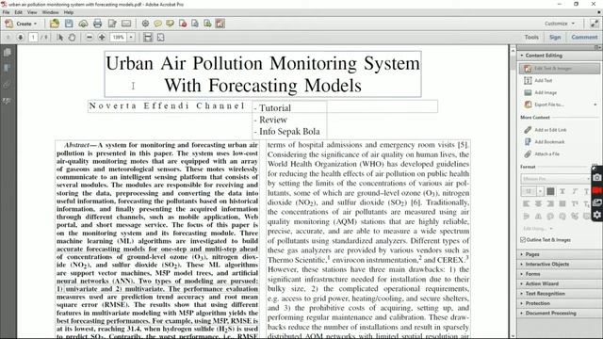Click Add or Edit Link
The image size is (603, 339).
coord(546,130)
